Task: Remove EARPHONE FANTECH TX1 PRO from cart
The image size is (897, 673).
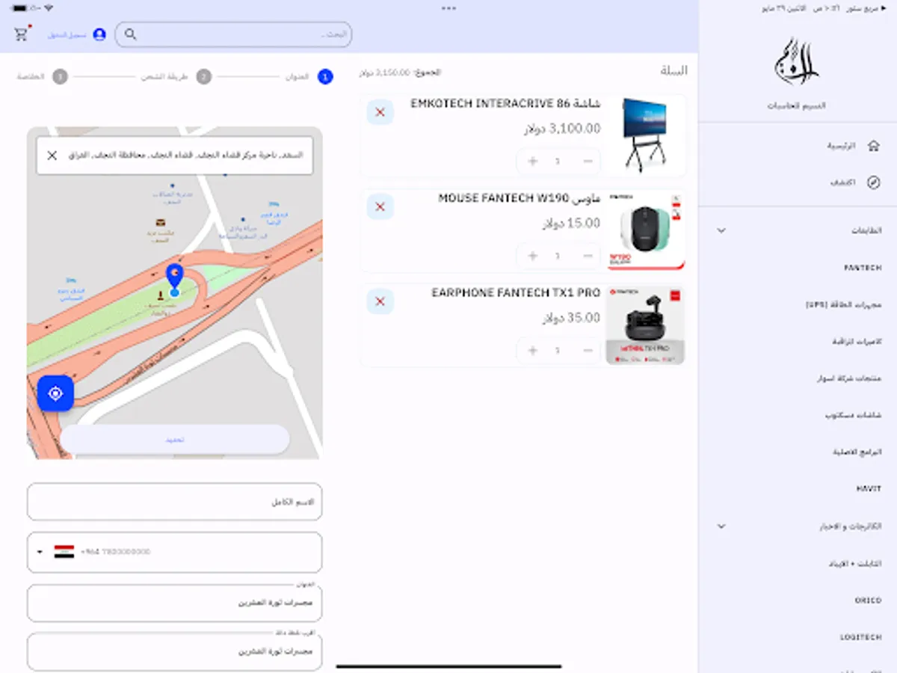Action: point(380,301)
